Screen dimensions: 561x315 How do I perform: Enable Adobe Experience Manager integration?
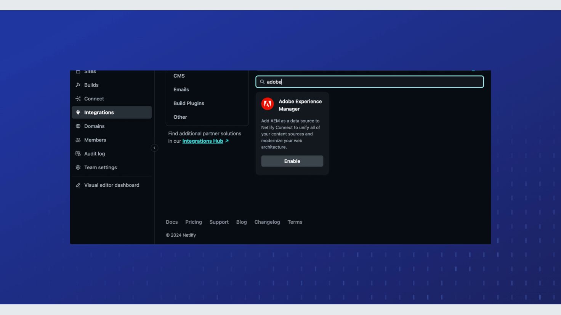[292, 161]
